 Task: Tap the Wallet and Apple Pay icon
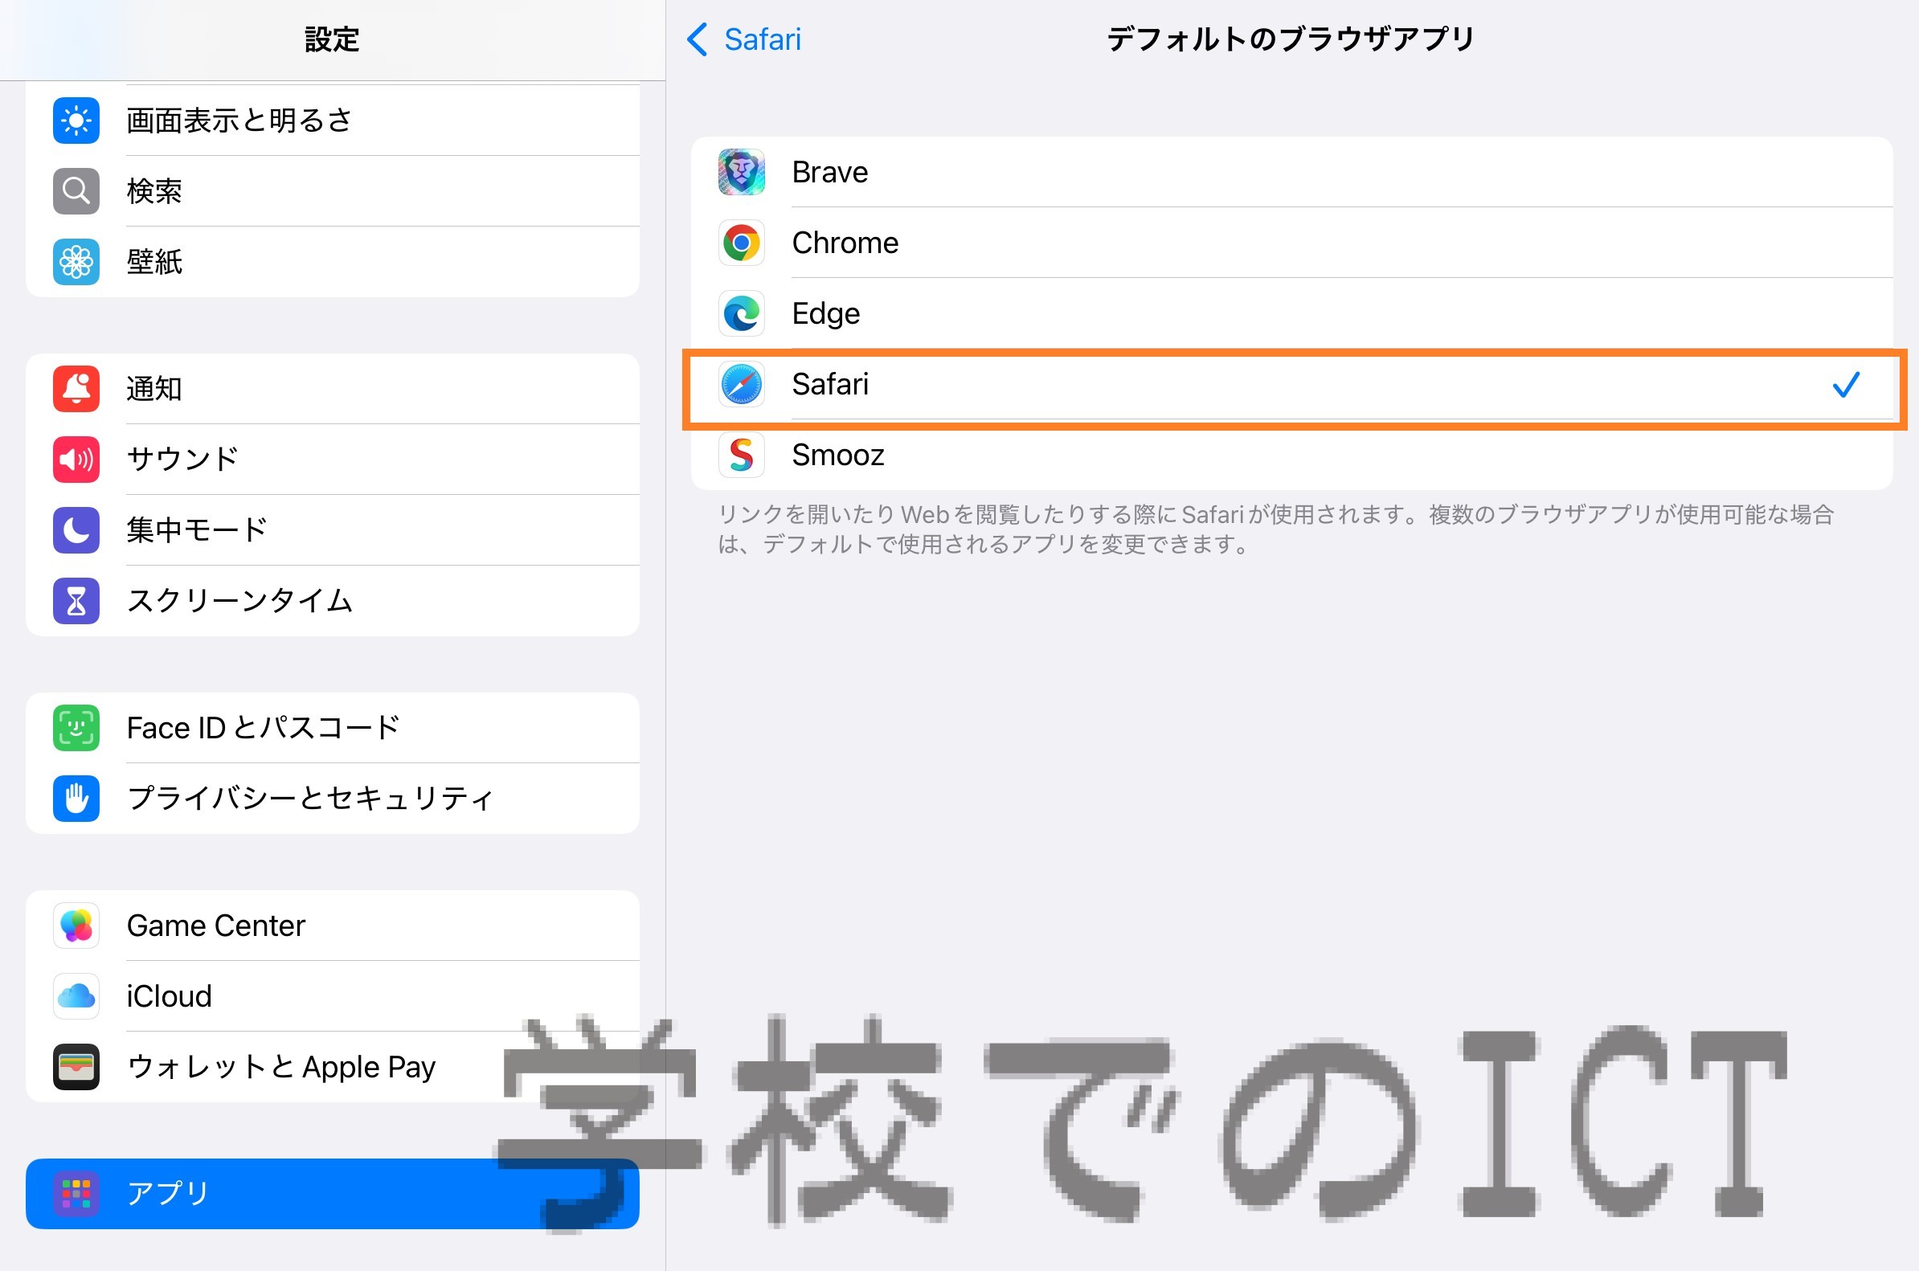(x=76, y=1067)
